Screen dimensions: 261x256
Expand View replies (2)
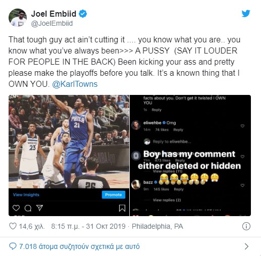point(167,200)
